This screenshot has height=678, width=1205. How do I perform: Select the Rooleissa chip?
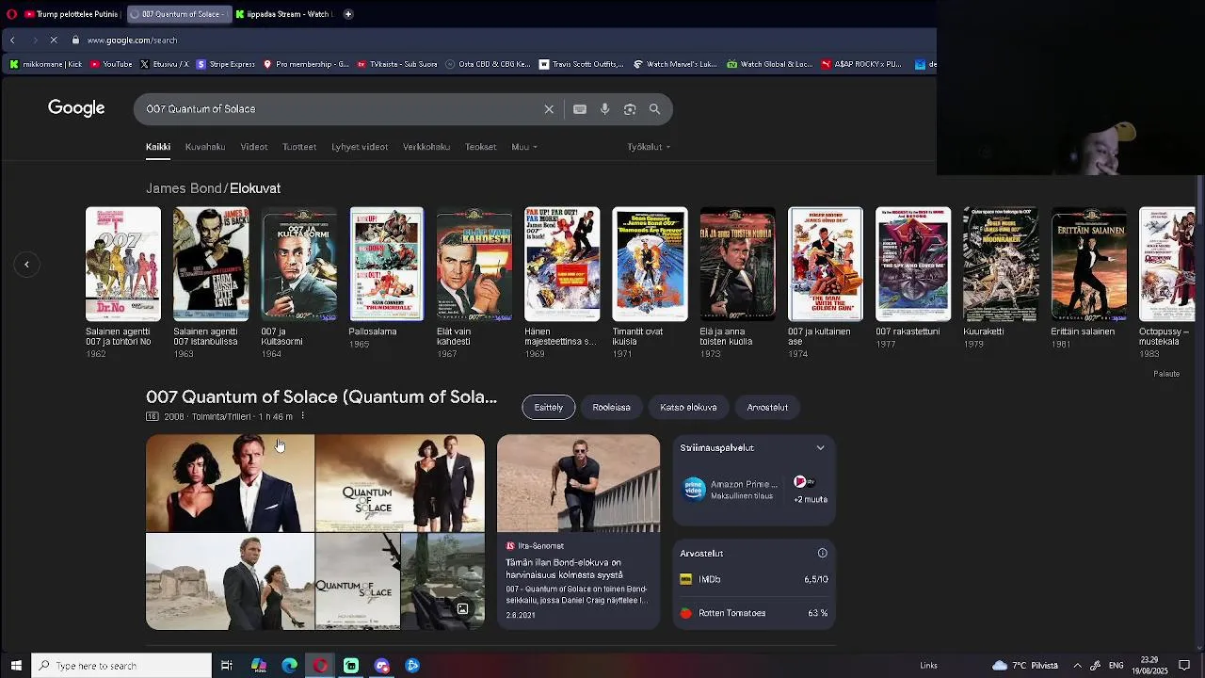coord(612,408)
